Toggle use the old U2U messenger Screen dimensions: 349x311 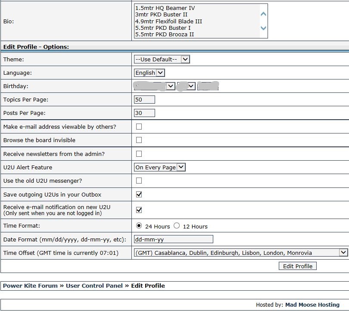point(139,181)
